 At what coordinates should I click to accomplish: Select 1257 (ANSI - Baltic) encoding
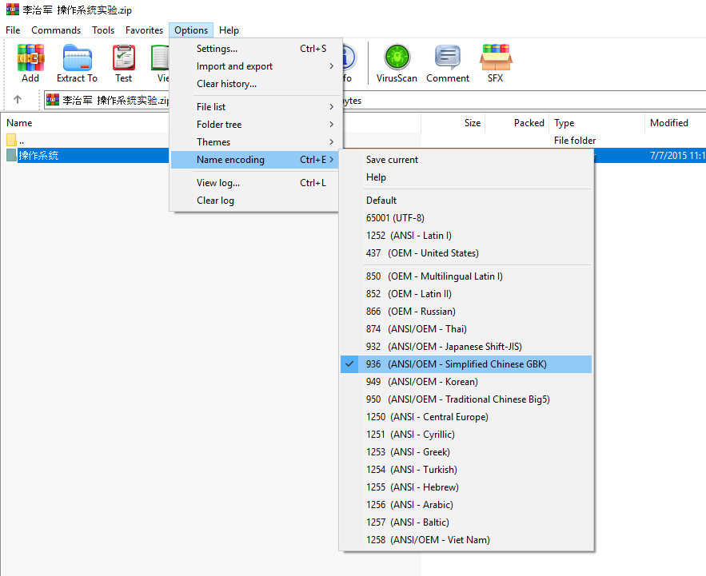tap(466, 522)
